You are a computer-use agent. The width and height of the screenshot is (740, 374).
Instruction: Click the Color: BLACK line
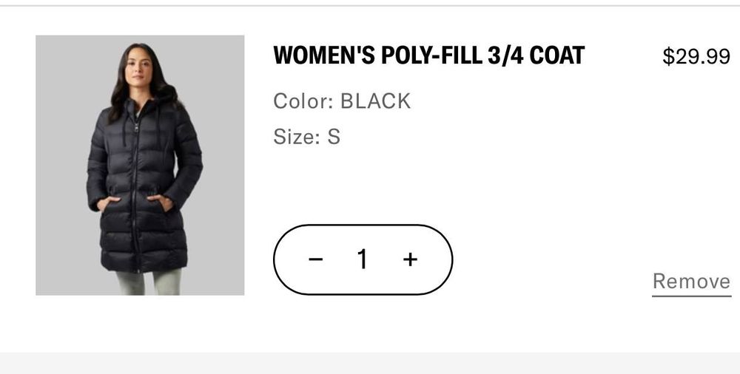pos(342,101)
